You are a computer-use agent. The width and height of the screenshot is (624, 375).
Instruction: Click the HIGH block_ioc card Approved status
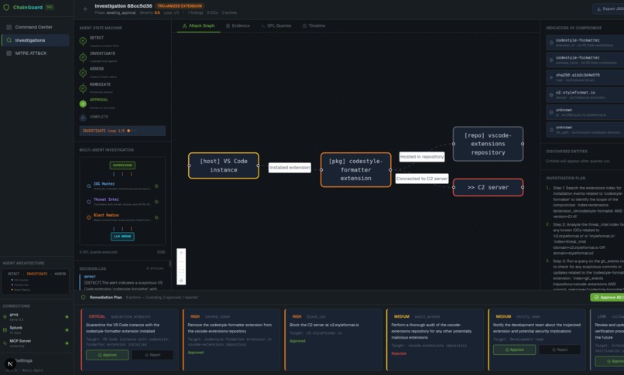click(x=297, y=341)
